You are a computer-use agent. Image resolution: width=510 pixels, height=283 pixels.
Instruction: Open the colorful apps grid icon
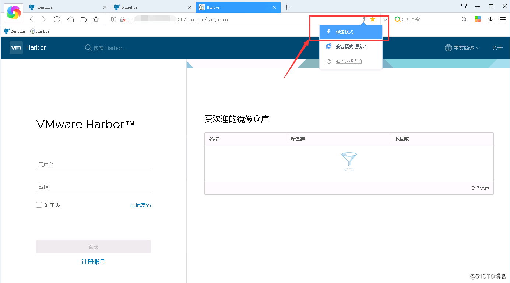(x=478, y=19)
